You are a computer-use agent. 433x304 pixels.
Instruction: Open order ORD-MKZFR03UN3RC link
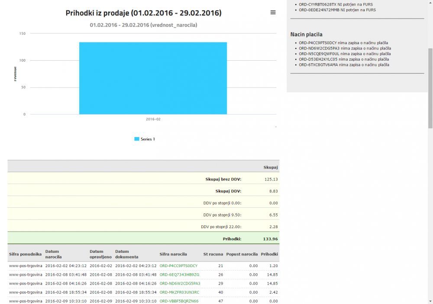click(x=179, y=292)
